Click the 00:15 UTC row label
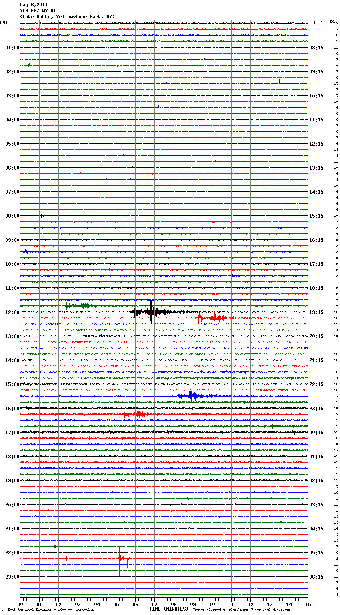 (x=316, y=433)
